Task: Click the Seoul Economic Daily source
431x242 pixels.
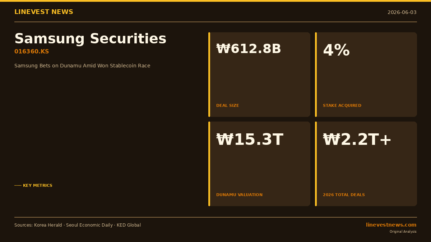Action: tap(89, 225)
